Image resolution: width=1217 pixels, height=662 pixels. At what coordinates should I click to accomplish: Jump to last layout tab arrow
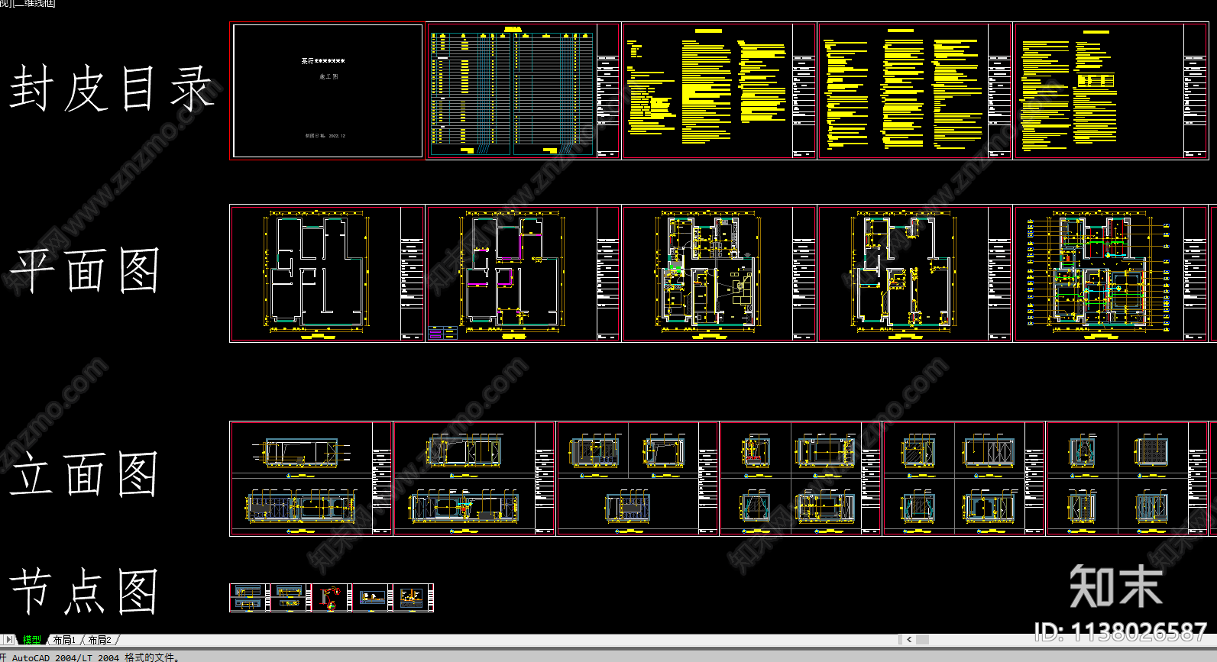(9, 640)
